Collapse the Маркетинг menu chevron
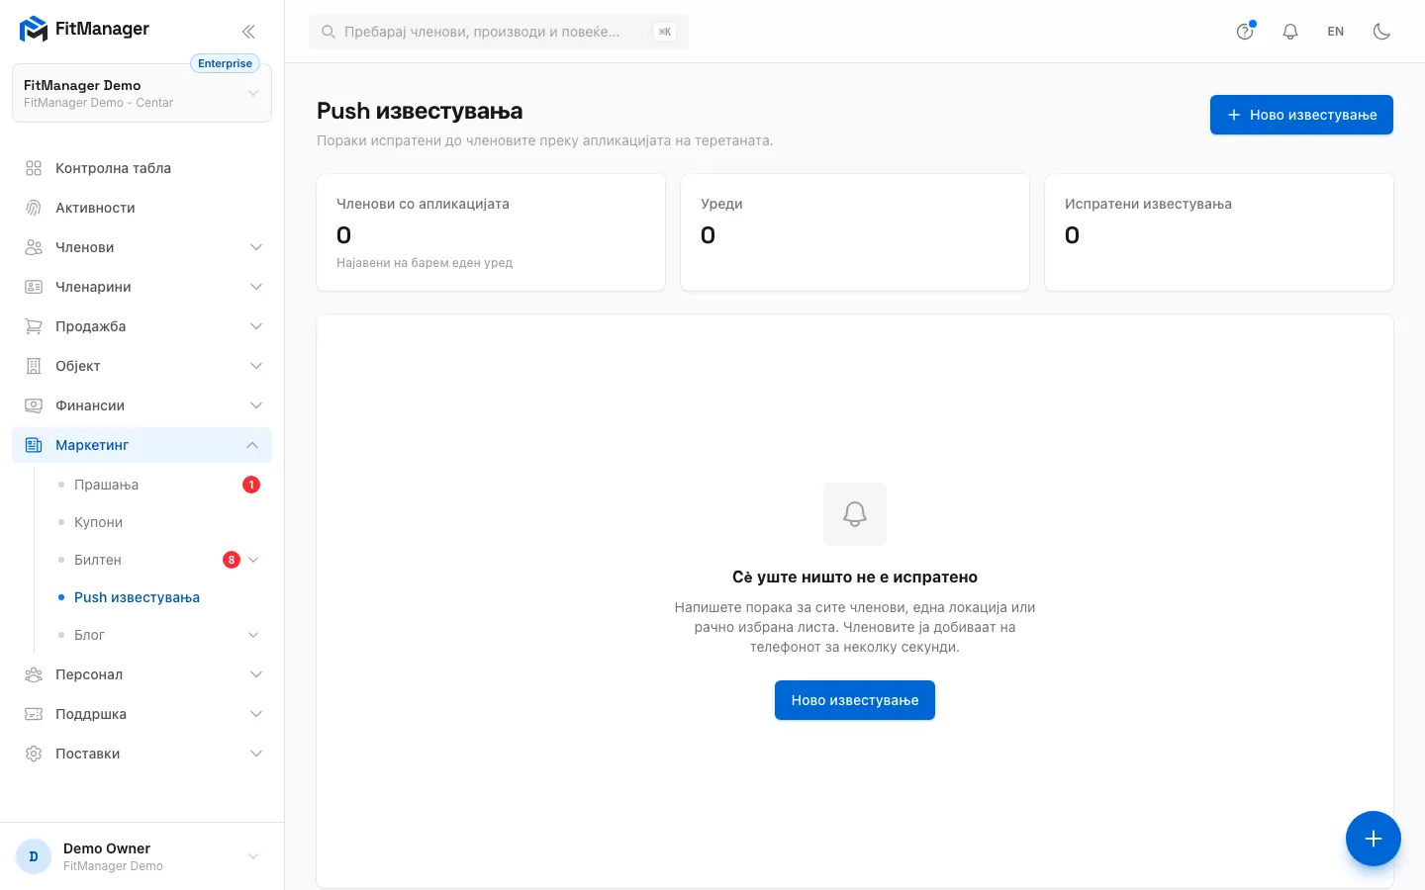This screenshot has height=890, width=1425. 252,445
